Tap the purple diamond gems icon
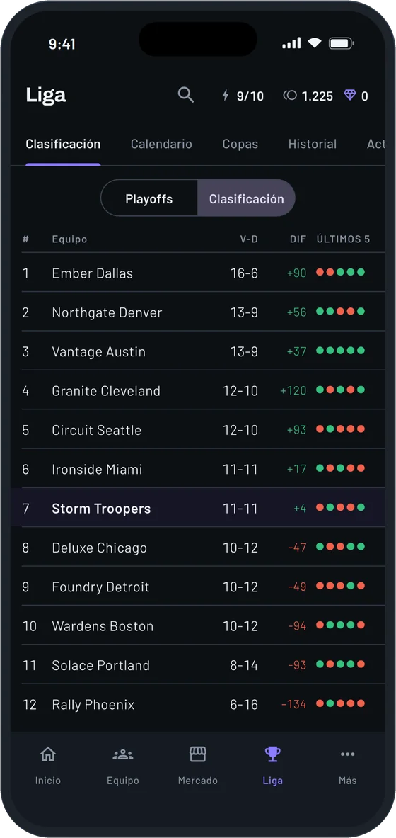This screenshot has height=838, width=396. point(349,96)
